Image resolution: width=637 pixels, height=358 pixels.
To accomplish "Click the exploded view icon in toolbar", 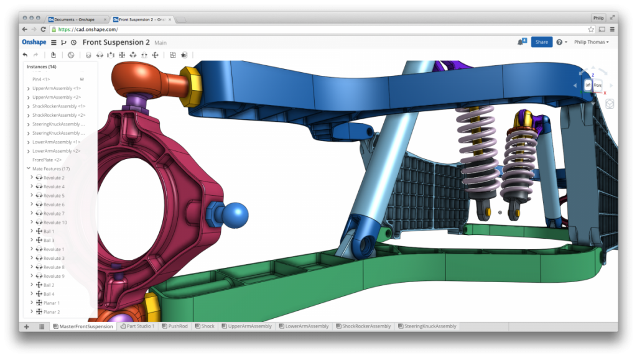I will [173, 55].
